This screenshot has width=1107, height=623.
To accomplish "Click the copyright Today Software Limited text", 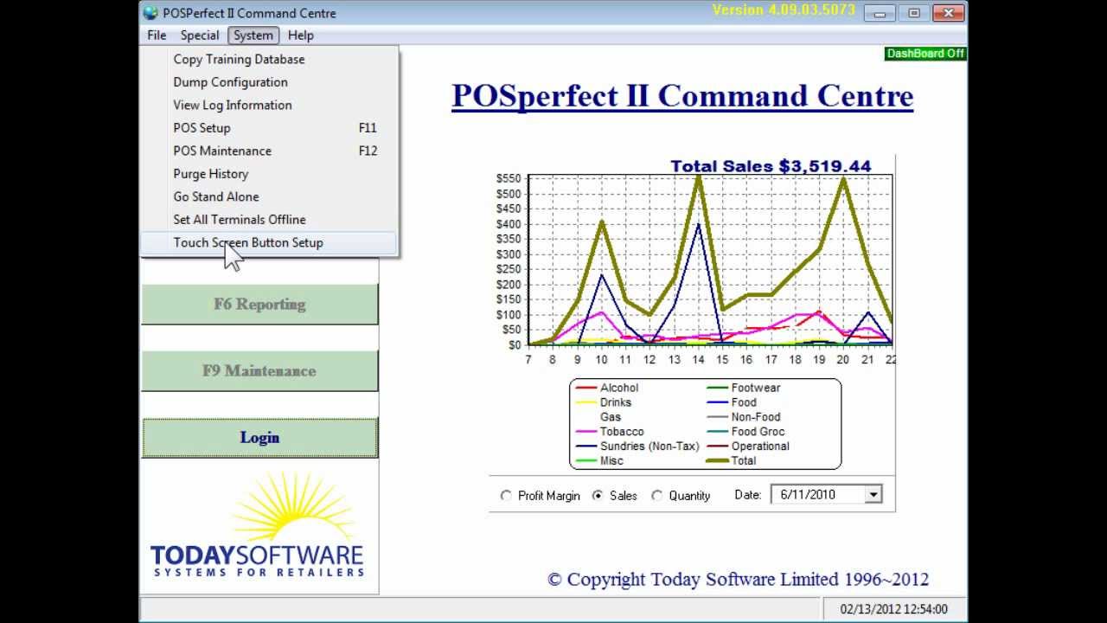I will coord(739,580).
